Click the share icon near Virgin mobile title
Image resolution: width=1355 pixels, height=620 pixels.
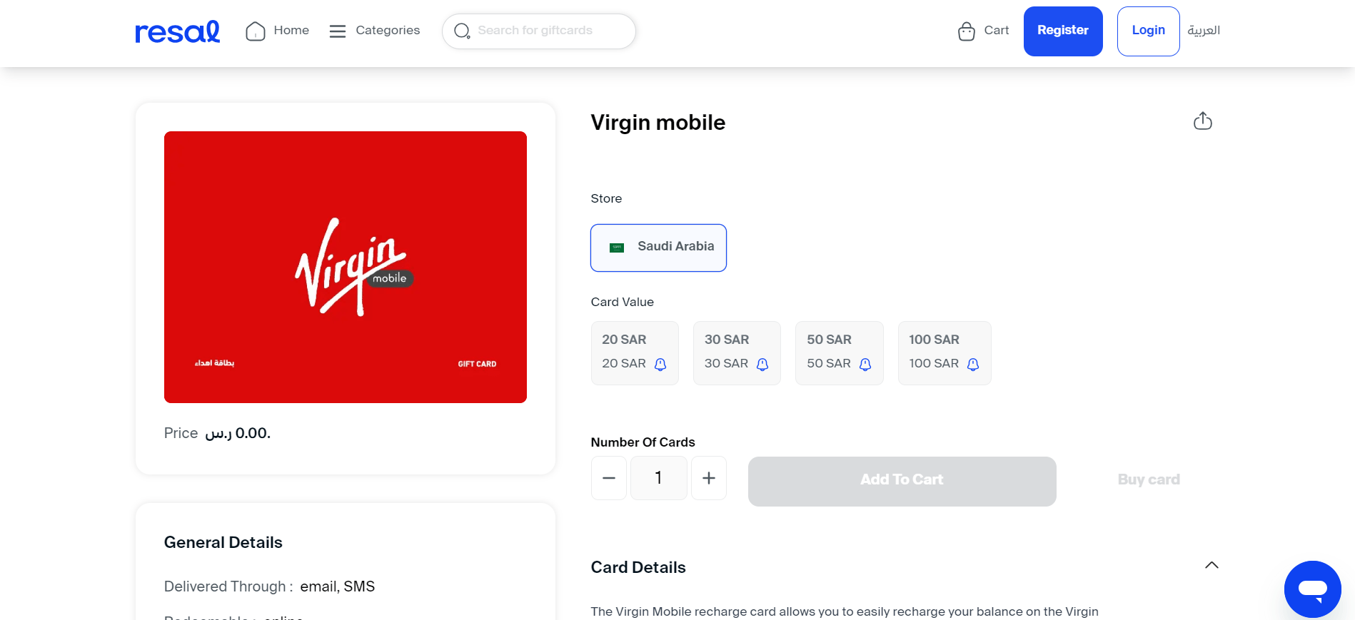1202,121
